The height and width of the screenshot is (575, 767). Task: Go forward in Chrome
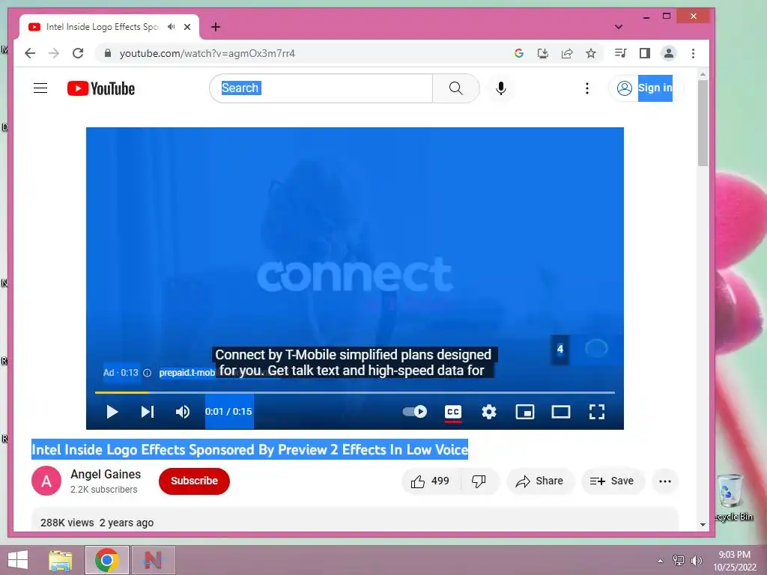[54, 53]
